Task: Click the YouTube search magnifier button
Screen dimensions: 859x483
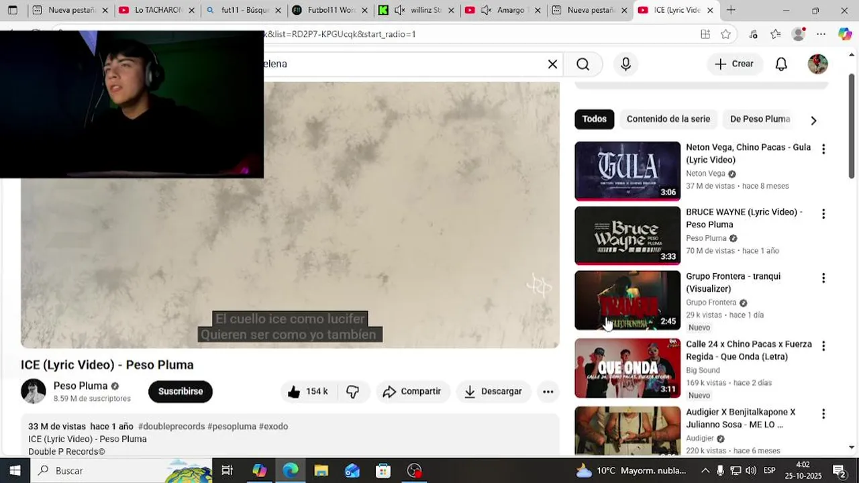Action: click(x=583, y=64)
